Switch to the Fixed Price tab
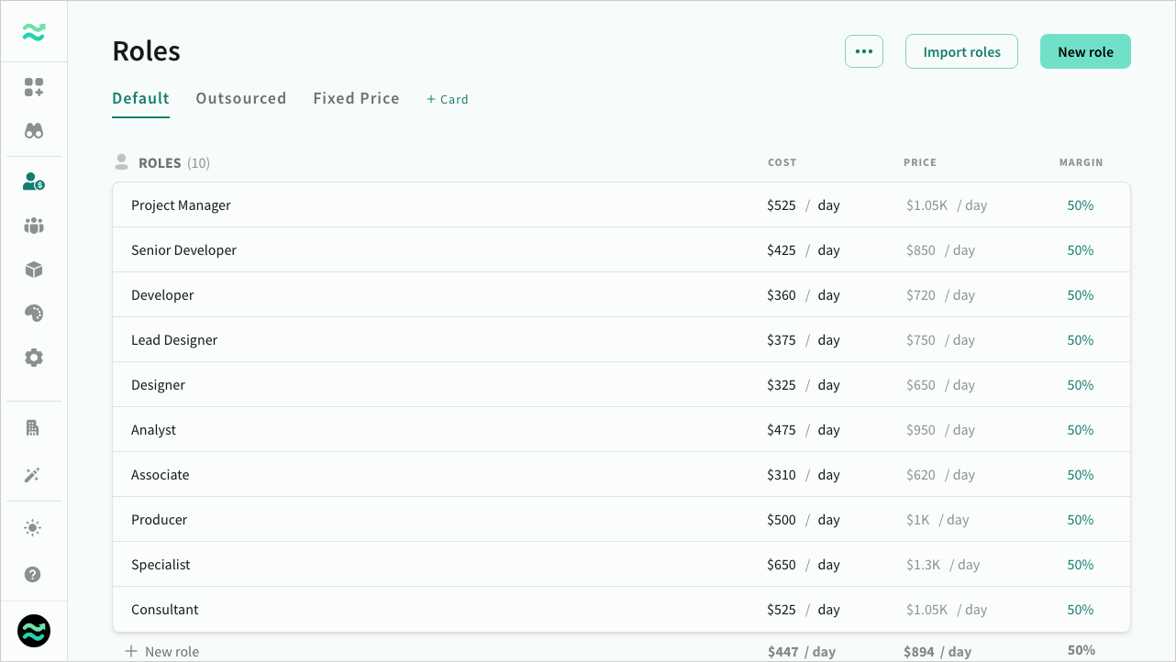Viewport: 1176px width, 662px height. coord(356,98)
